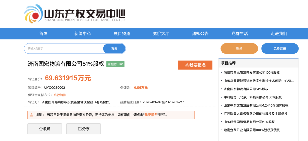Click the star icon on 收藏 button
This screenshot has height=141, width=308.
click(41, 129)
